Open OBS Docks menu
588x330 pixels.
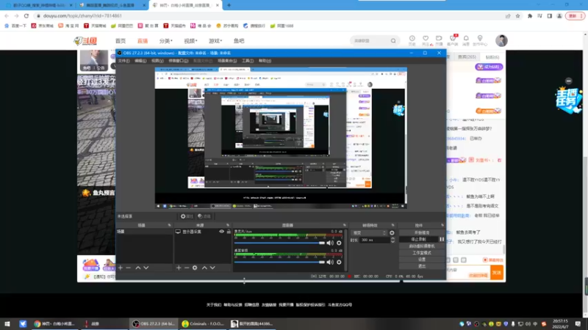coord(178,61)
